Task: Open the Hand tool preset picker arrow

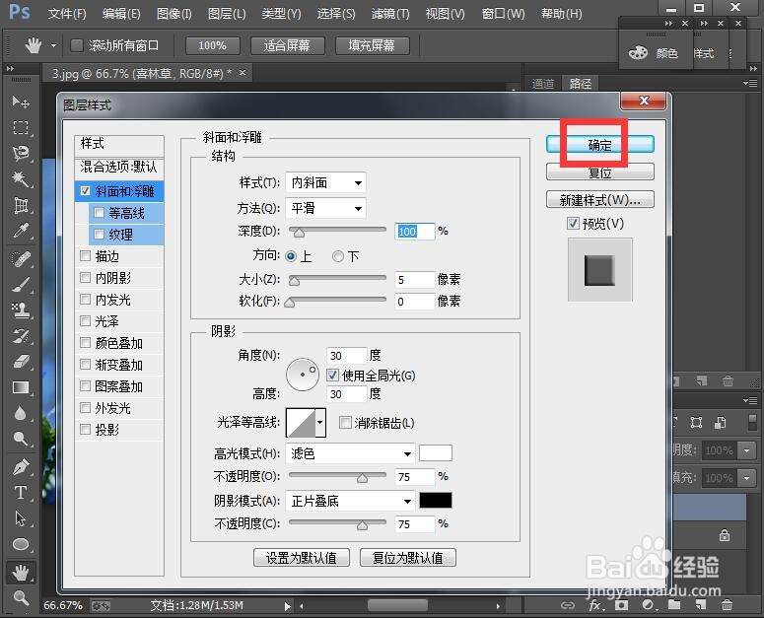Action: (53, 45)
